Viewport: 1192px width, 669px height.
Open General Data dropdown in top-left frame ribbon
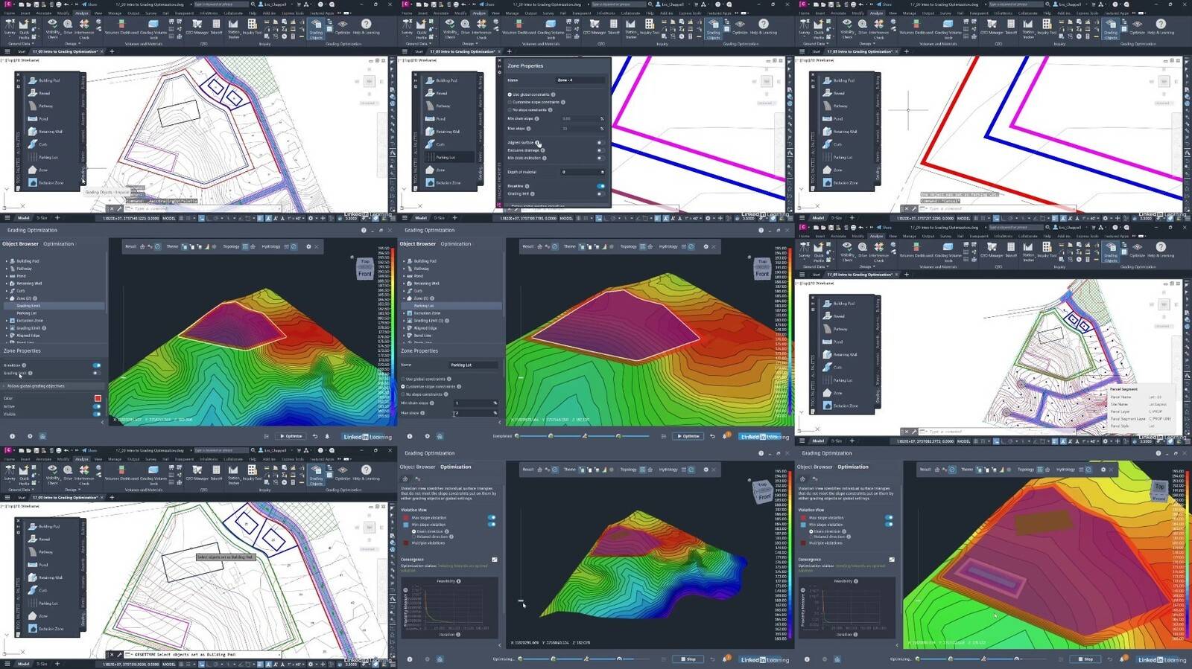point(20,44)
